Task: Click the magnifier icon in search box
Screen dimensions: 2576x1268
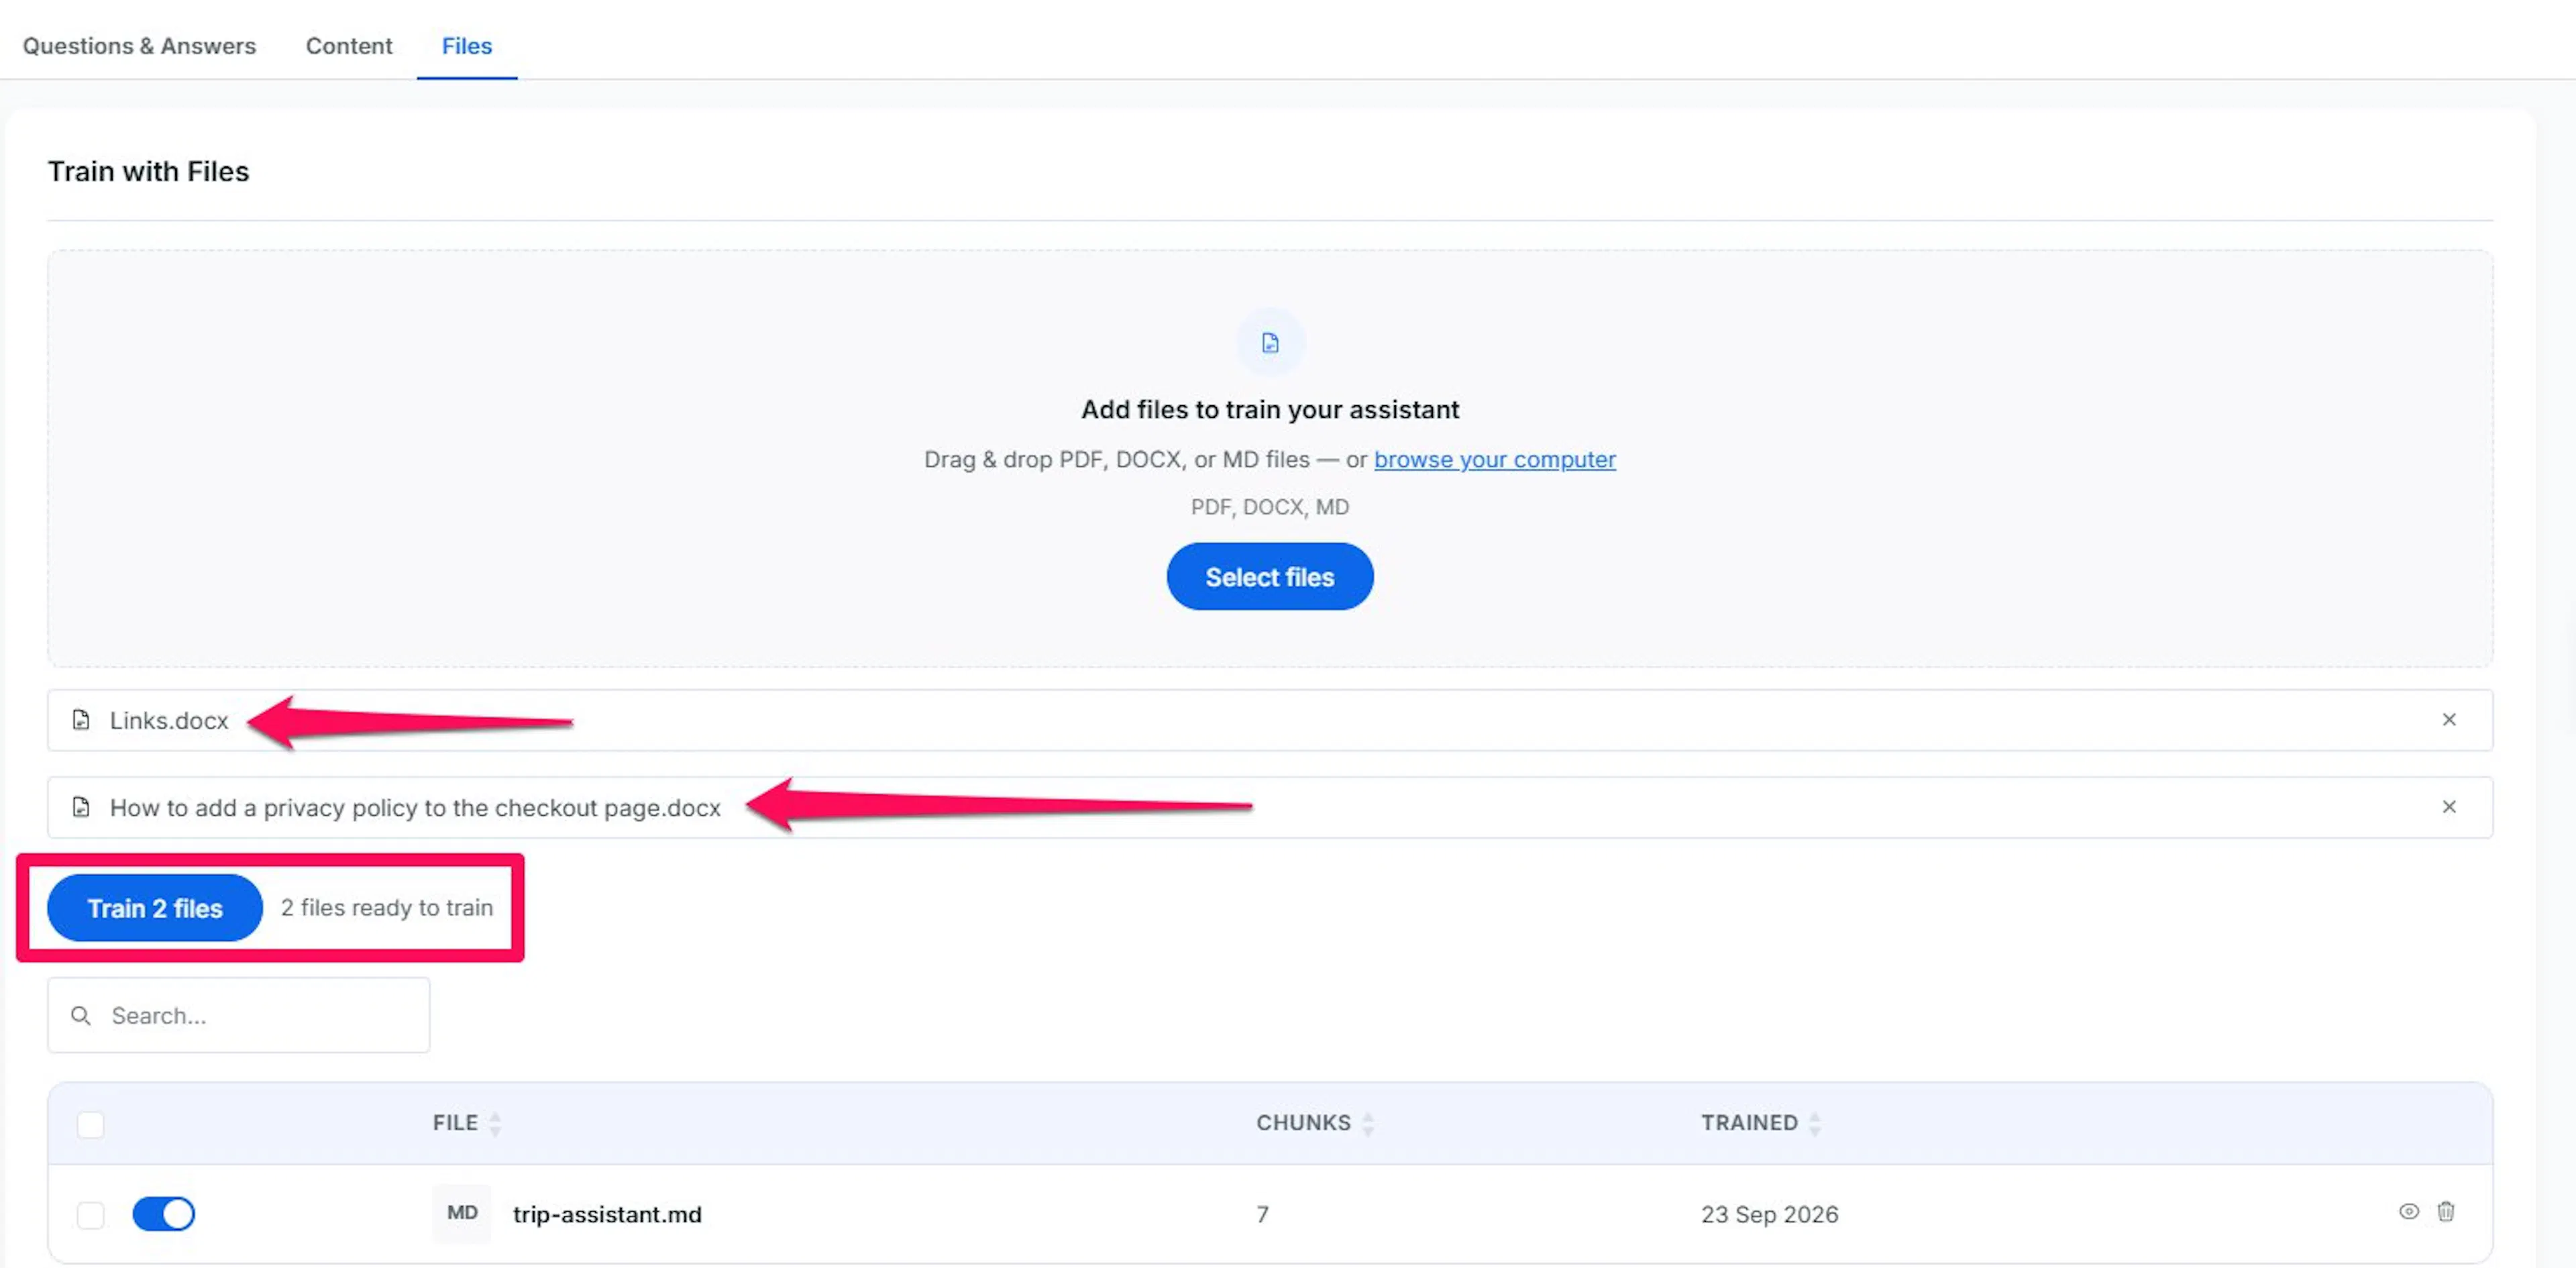Action: coord(81,1016)
